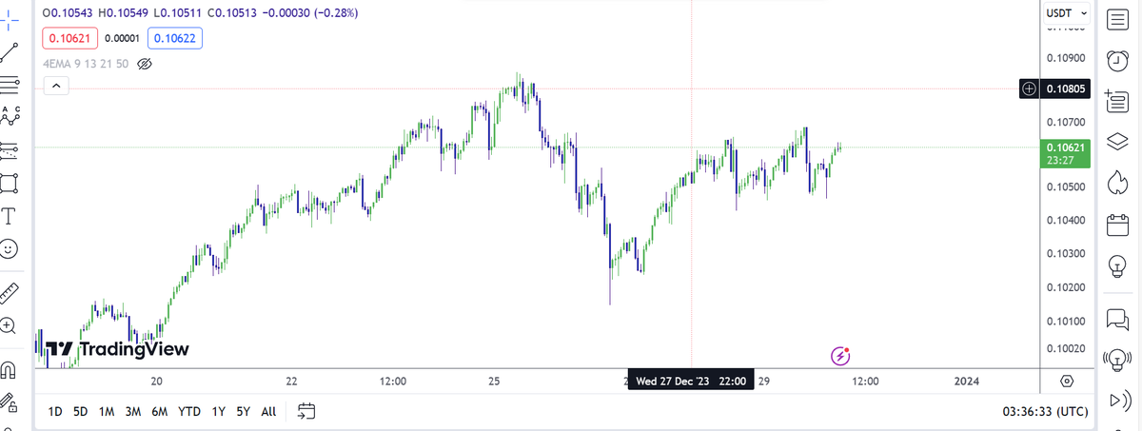This screenshot has height=431, width=1142.
Task: Collapse the indicator legend chevron
Action: pyautogui.click(x=56, y=87)
